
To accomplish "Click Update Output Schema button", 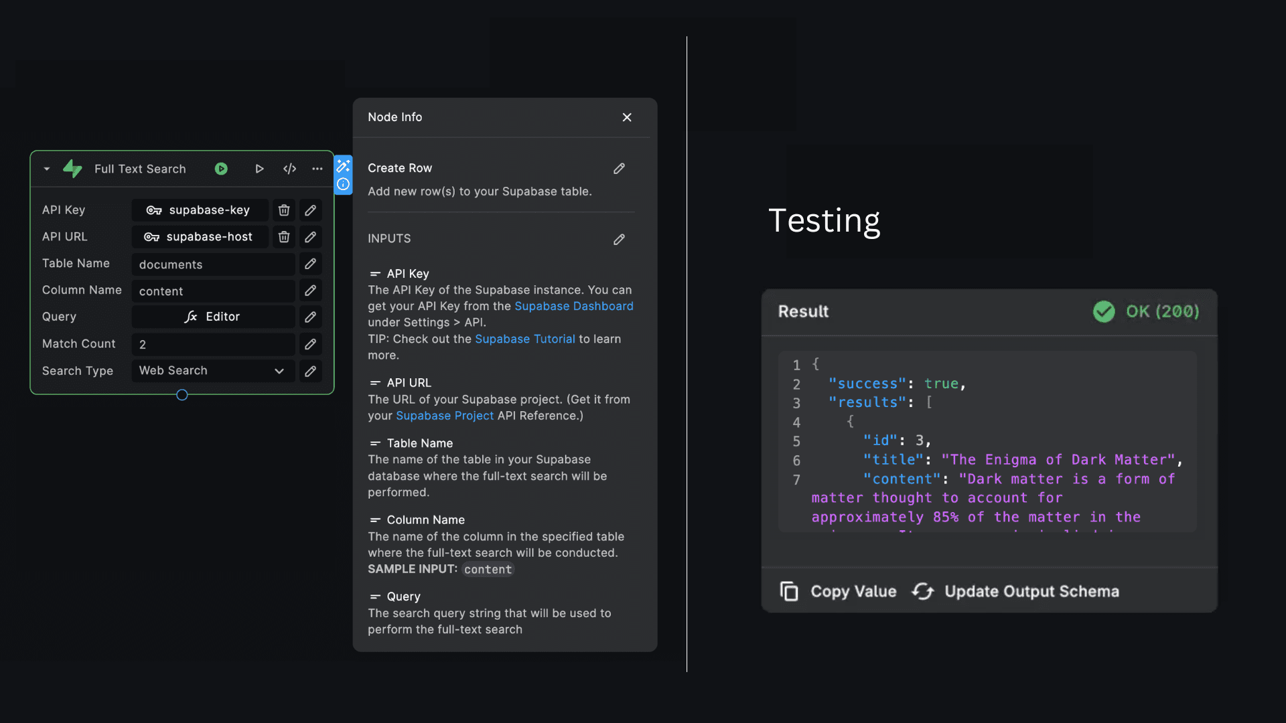I will click(x=1015, y=591).
